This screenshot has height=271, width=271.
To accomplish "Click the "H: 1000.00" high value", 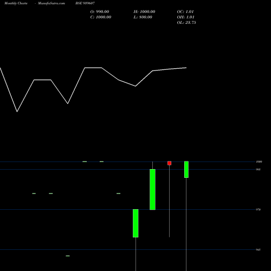I will tap(144, 12).
